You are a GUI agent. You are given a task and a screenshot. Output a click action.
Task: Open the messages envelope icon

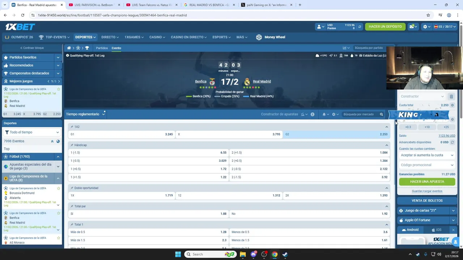coord(413,27)
